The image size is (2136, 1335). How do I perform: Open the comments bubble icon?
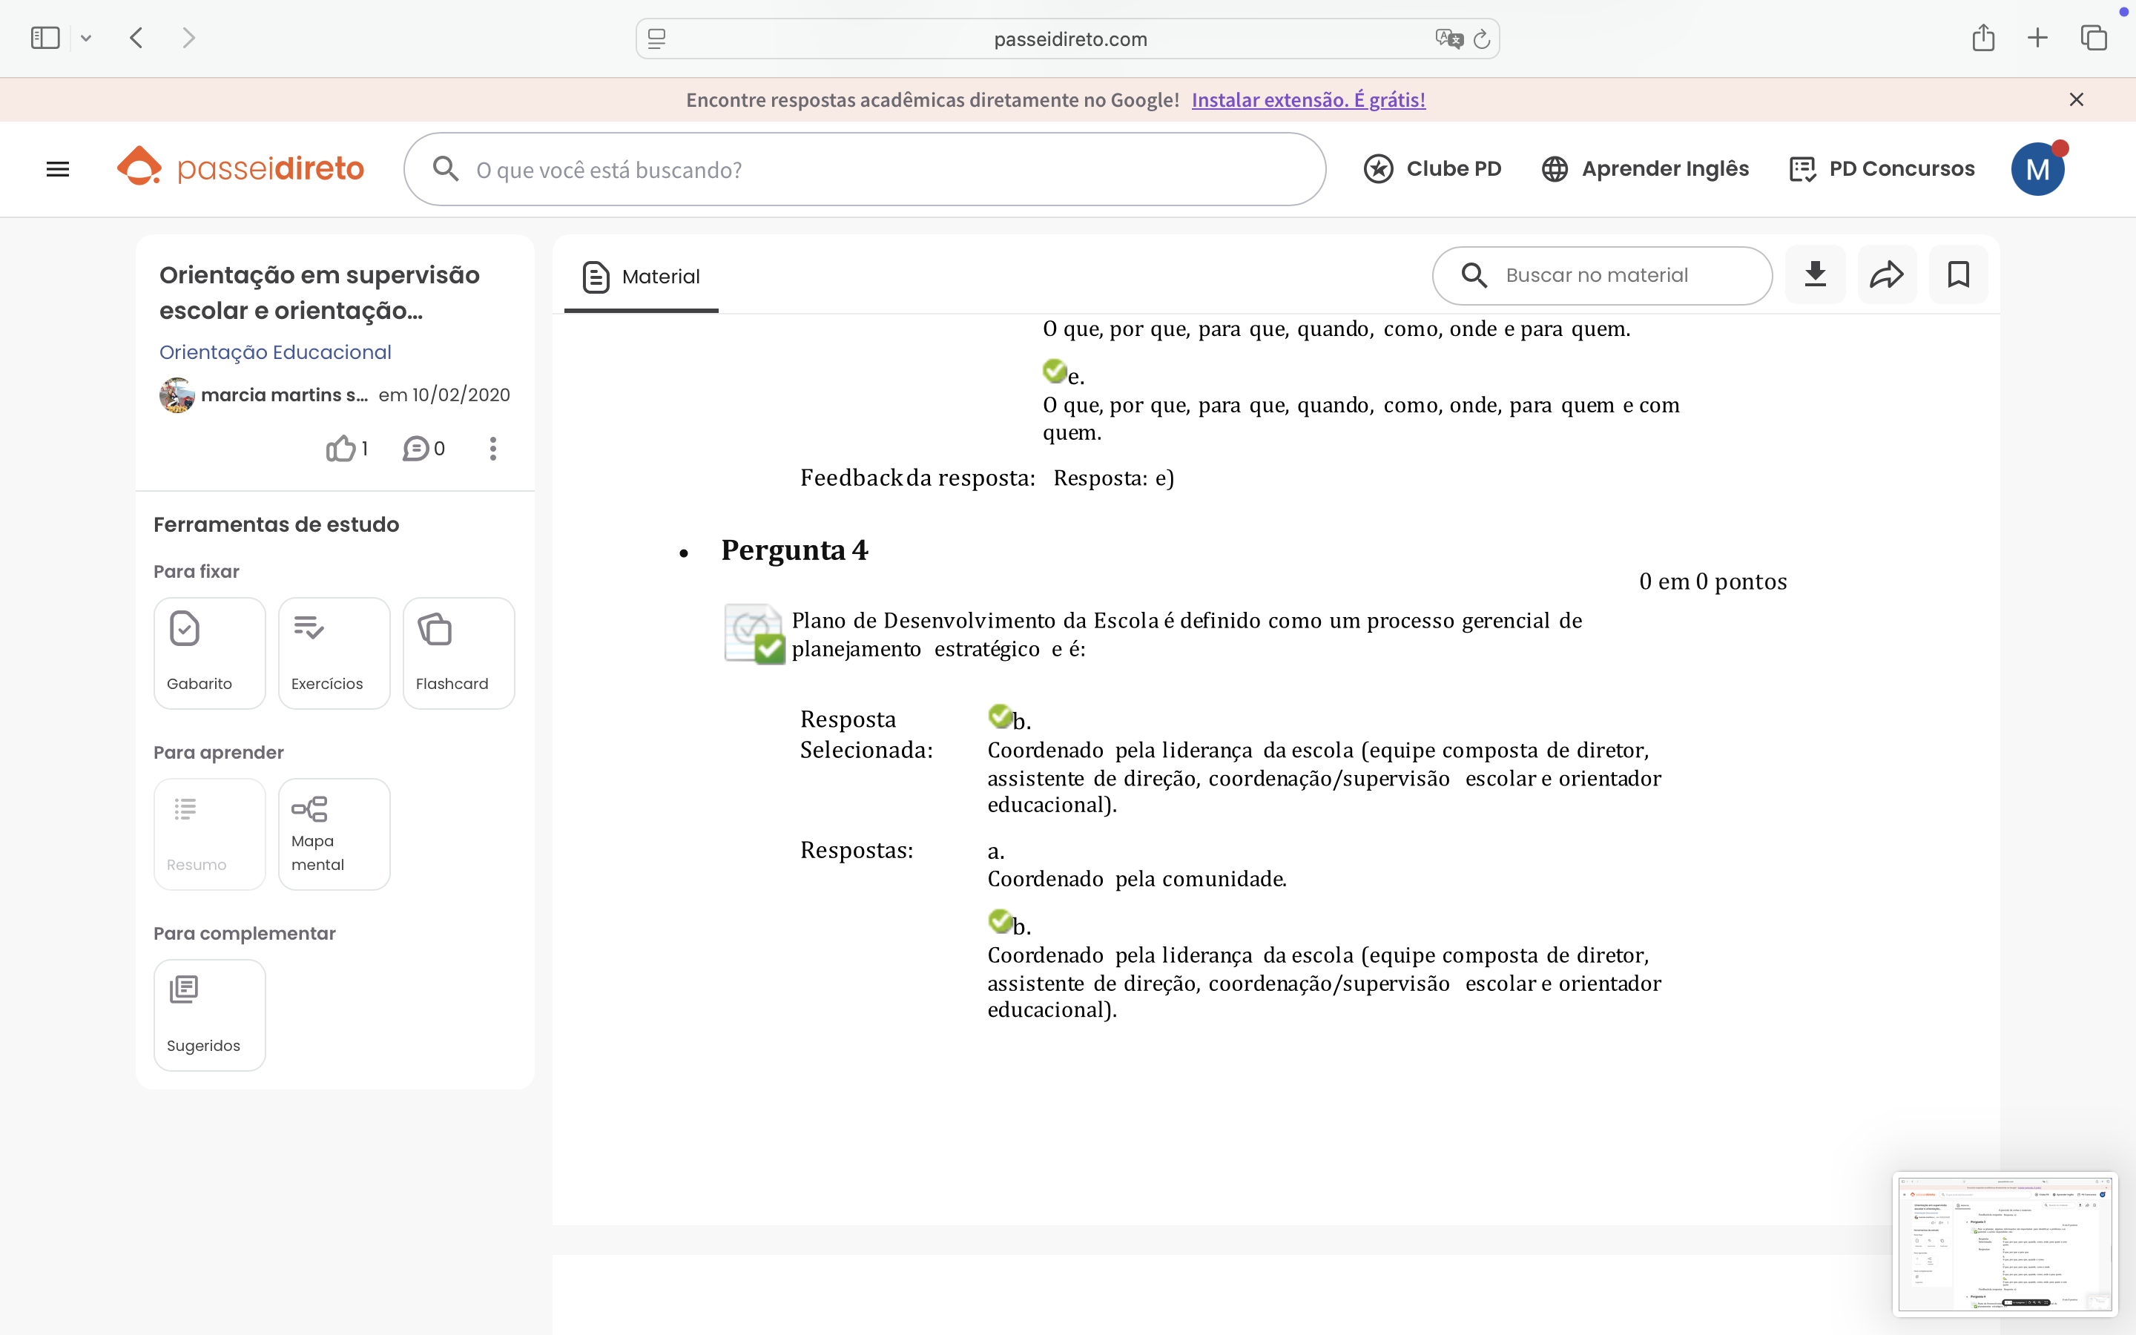pos(416,449)
